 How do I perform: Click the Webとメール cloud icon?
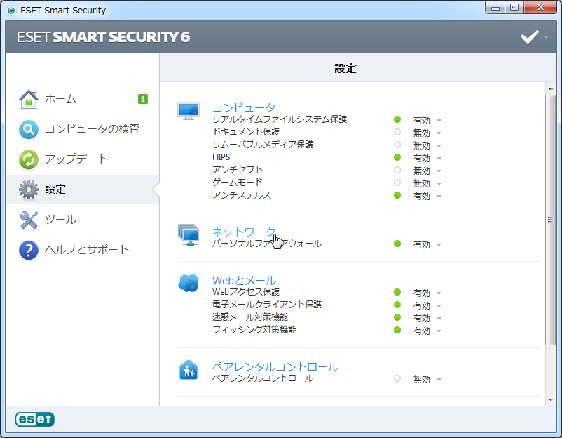(x=189, y=283)
